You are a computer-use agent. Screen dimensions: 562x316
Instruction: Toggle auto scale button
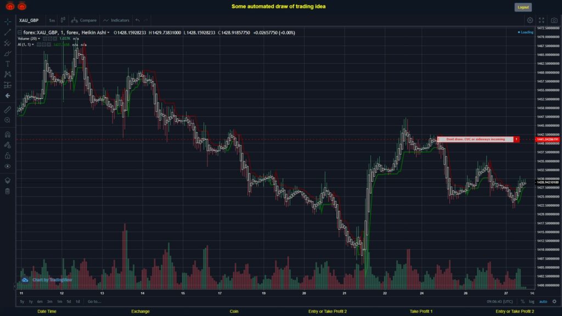pos(543,302)
